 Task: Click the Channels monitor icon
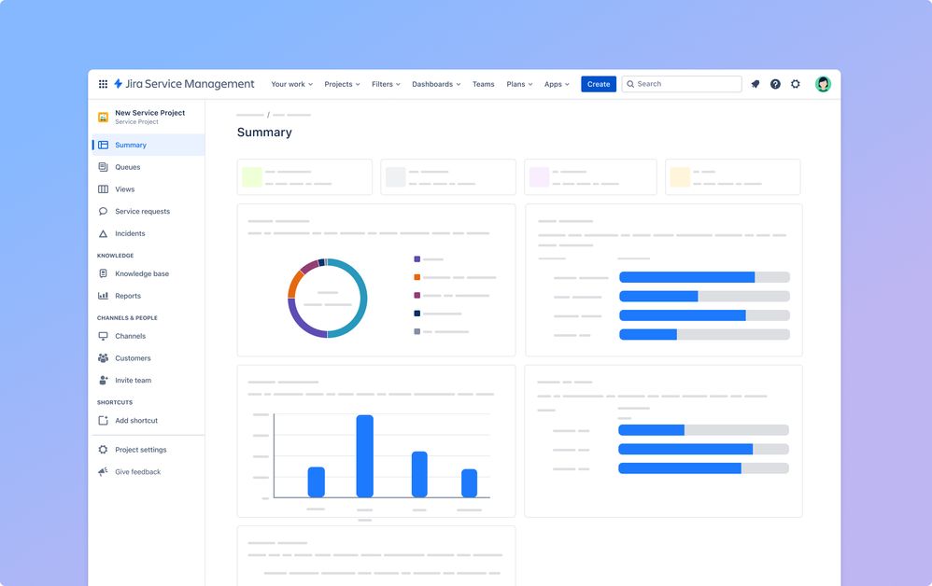pos(103,336)
